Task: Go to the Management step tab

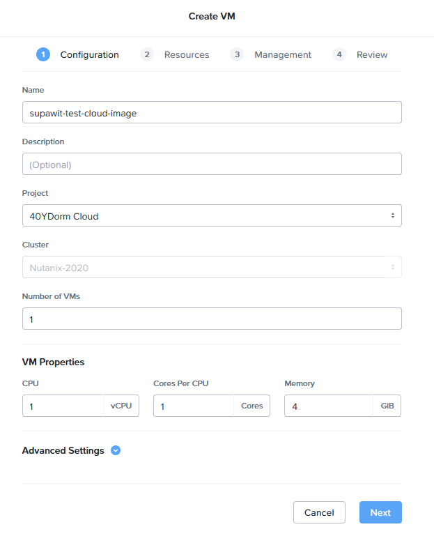Action: click(x=282, y=54)
